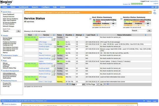
Task: Open Hostgroup Grid in sidebar
Action: click(x=8, y=45)
